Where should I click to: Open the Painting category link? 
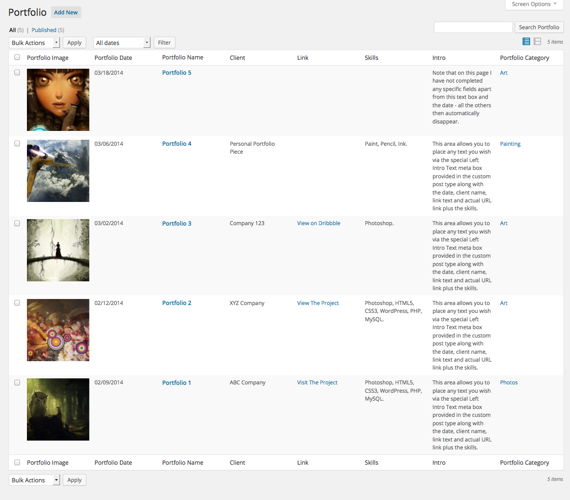tap(510, 144)
